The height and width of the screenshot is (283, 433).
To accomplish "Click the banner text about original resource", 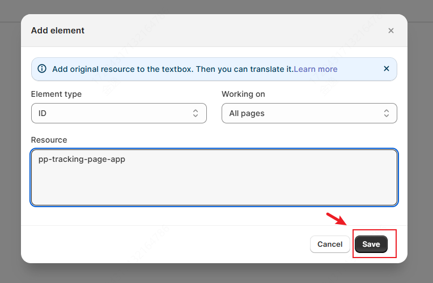I will tap(173, 69).
